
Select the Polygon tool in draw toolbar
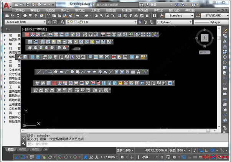pos(56,72)
